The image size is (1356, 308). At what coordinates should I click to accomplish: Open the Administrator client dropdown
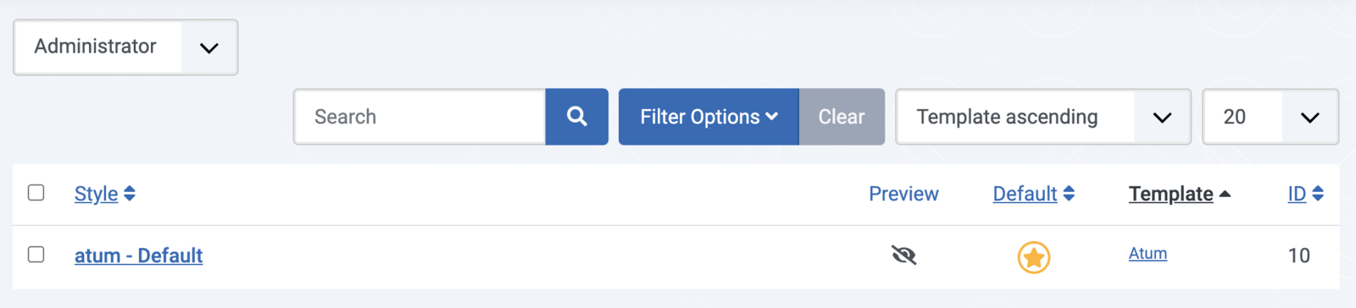[x=125, y=47]
